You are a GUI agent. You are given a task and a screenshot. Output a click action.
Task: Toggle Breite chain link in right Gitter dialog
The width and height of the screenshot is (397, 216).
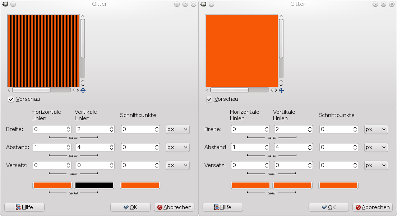[272, 138]
